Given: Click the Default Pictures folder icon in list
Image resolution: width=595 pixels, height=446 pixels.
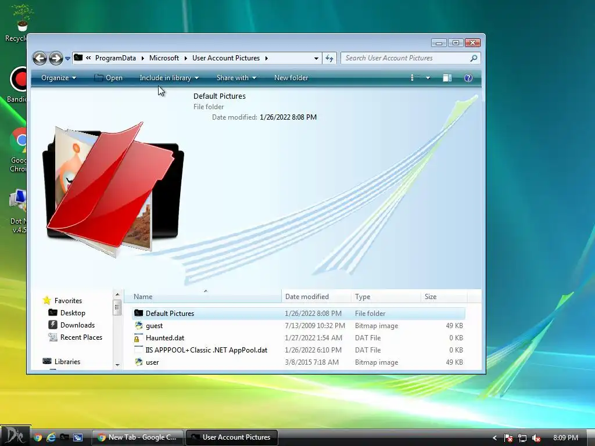Looking at the screenshot, I should [x=138, y=313].
